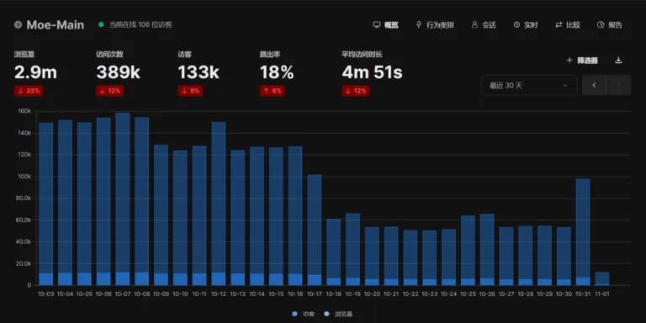Screen dimensions: 646x323
Task: Click the 当前在线 106 位访客 status
Action: click(x=135, y=24)
